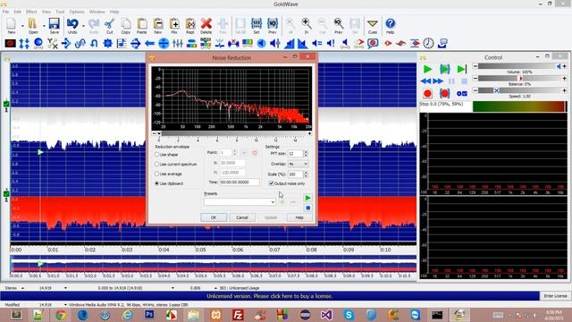Select the Use average radio option

(168, 174)
